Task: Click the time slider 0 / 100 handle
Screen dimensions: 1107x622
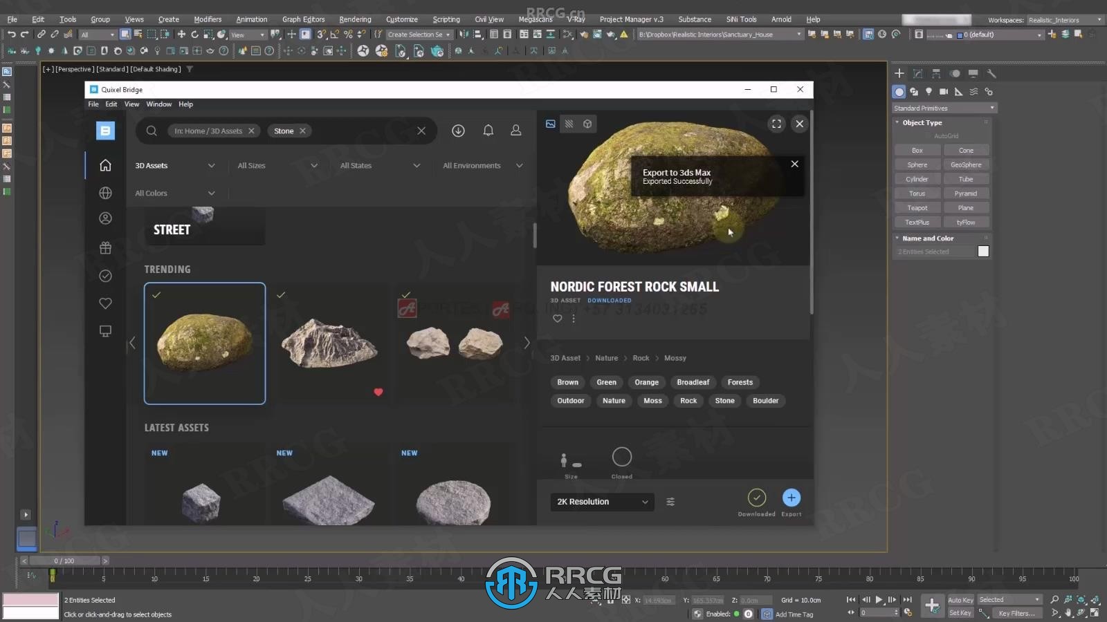Action: coord(64,560)
